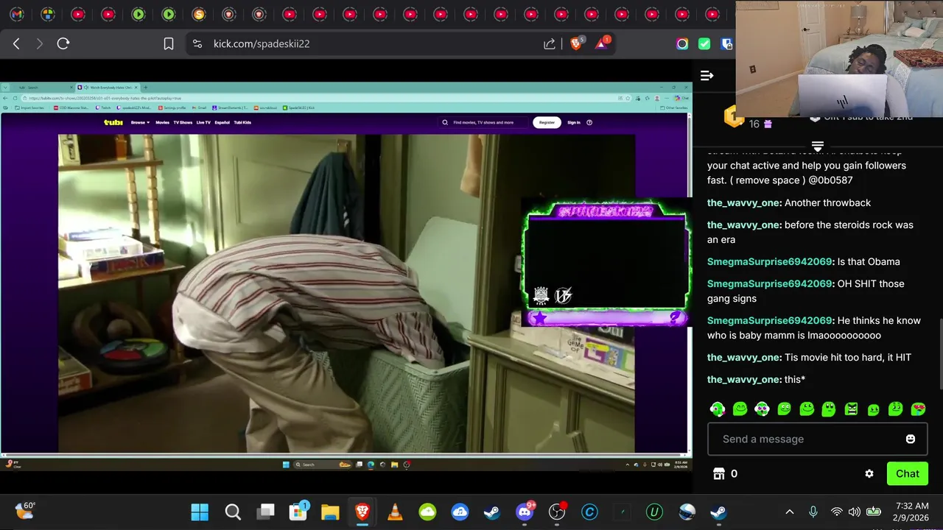Focus the Send a message field

[x=817, y=439]
